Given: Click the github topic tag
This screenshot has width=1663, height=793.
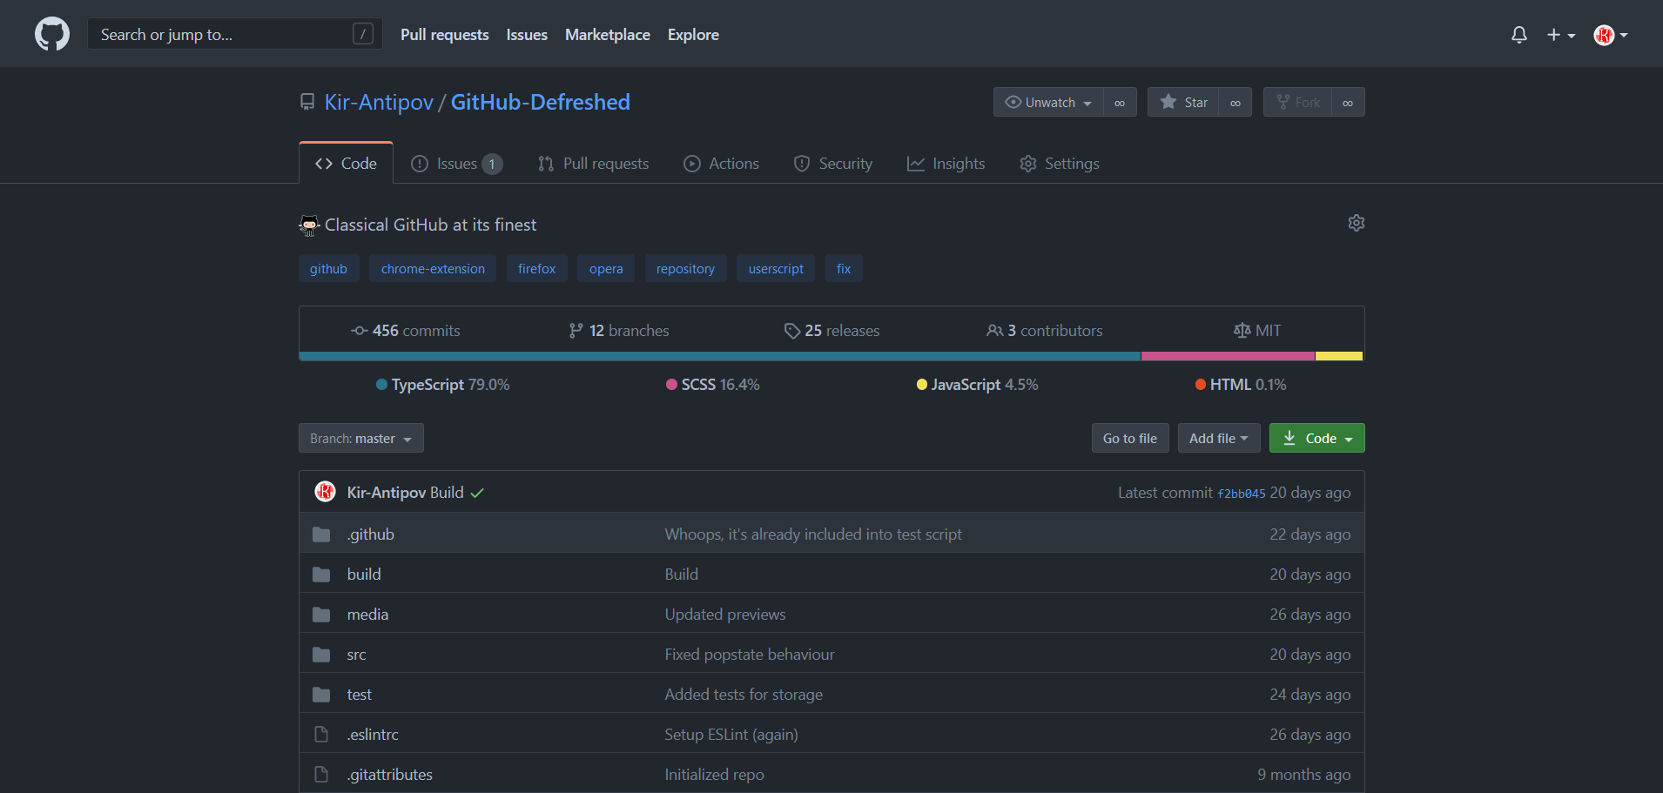Looking at the screenshot, I should coord(328,268).
